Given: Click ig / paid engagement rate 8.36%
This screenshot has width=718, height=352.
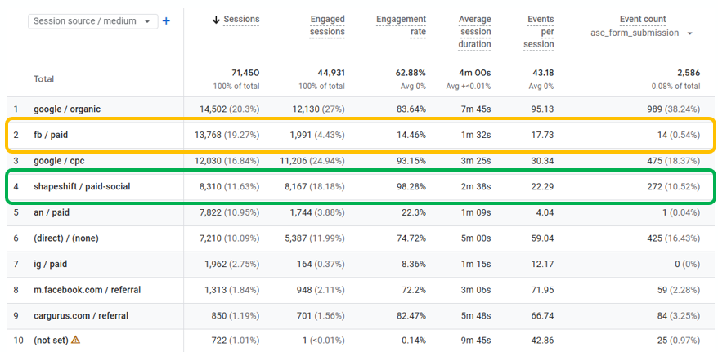Looking at the screenshot, I should tap(414, 265).
